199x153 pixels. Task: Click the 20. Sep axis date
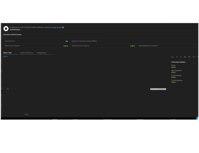pos(26,115)
